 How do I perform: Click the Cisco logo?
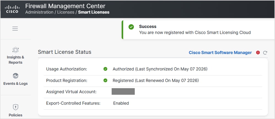[x=12, y=9]
